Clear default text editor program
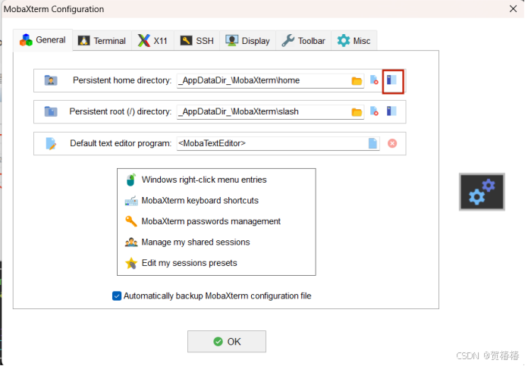Screen dimensions: 525x366 pyautogui.click(x=392, y=143)
